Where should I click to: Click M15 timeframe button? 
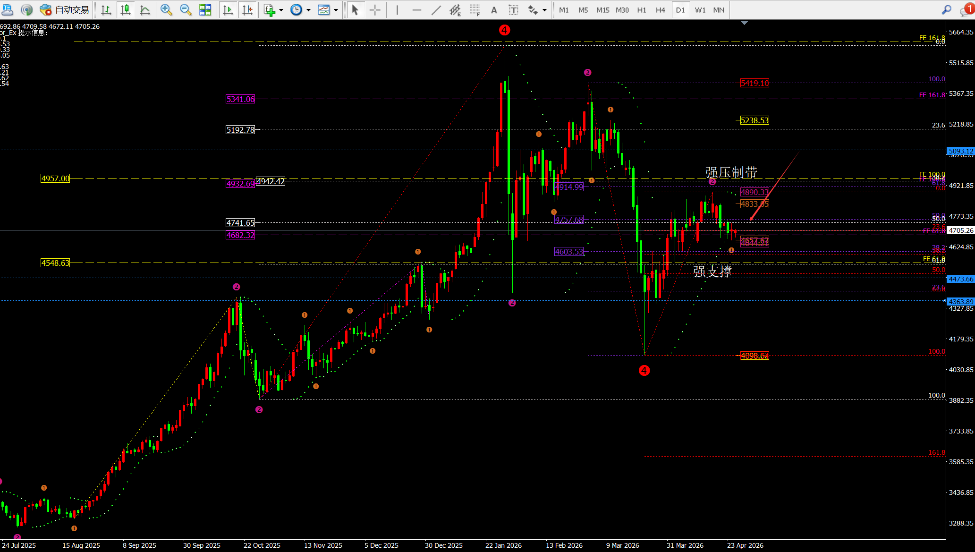tap(602, 10)
